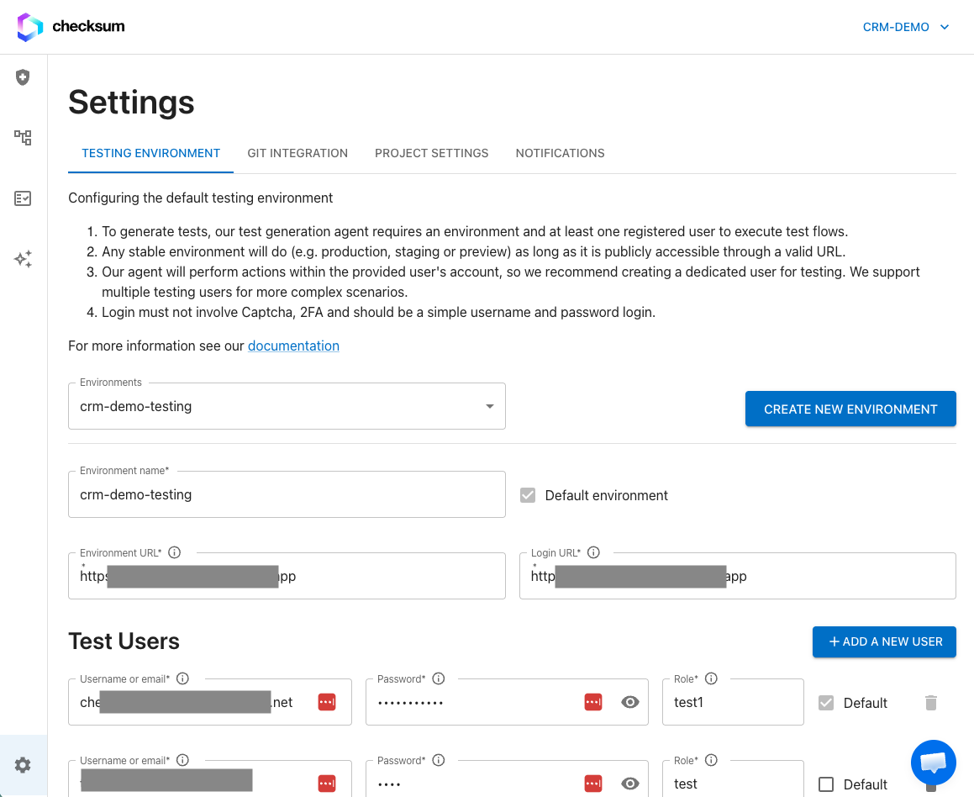
Task: Open the test checklist sidebar icon
Action: (23, 198)
